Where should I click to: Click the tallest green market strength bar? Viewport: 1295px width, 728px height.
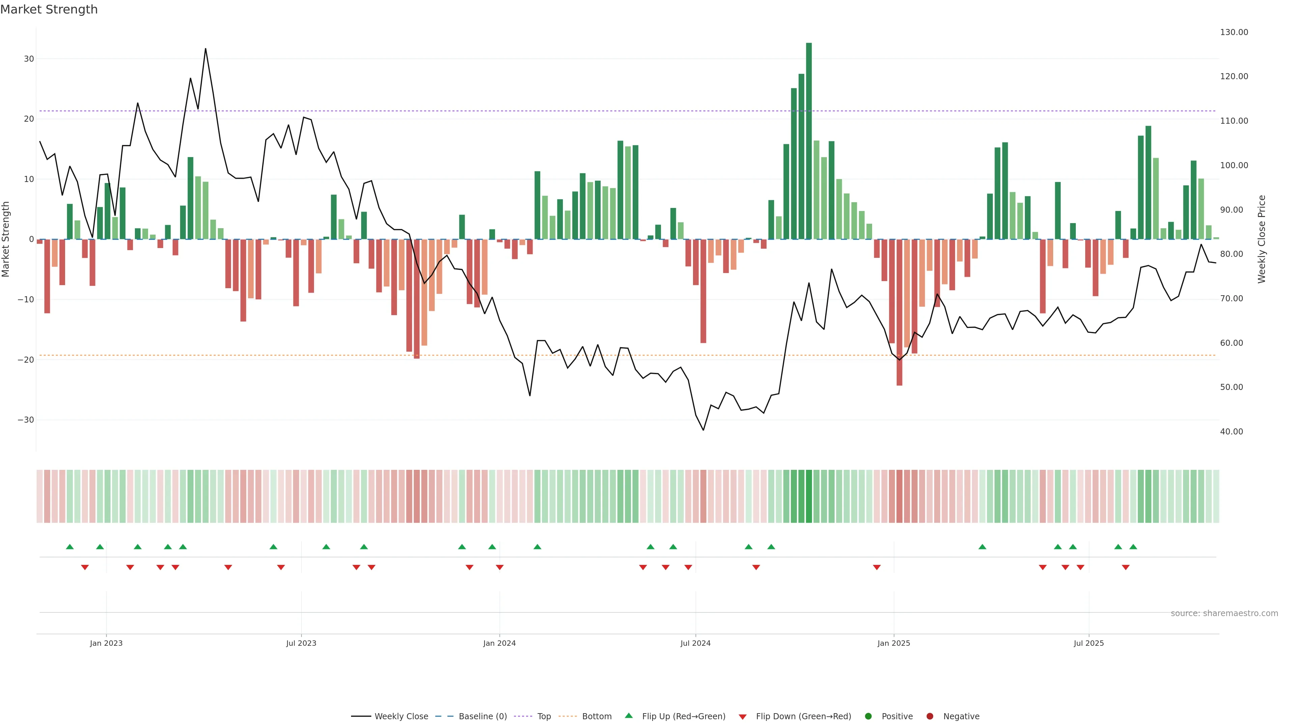click(809, 141)
